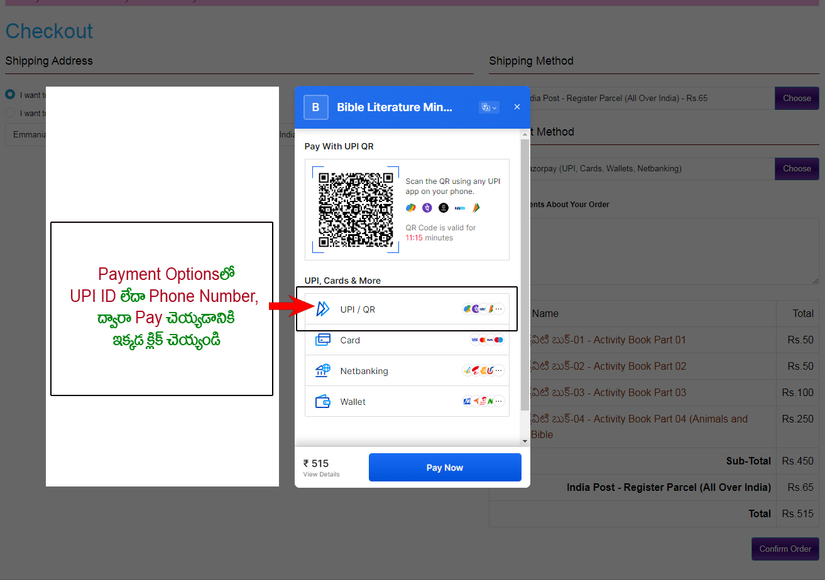Click the Google Pay icon under QR instructions
825x580 pixels.
click(x=411, y=207)
